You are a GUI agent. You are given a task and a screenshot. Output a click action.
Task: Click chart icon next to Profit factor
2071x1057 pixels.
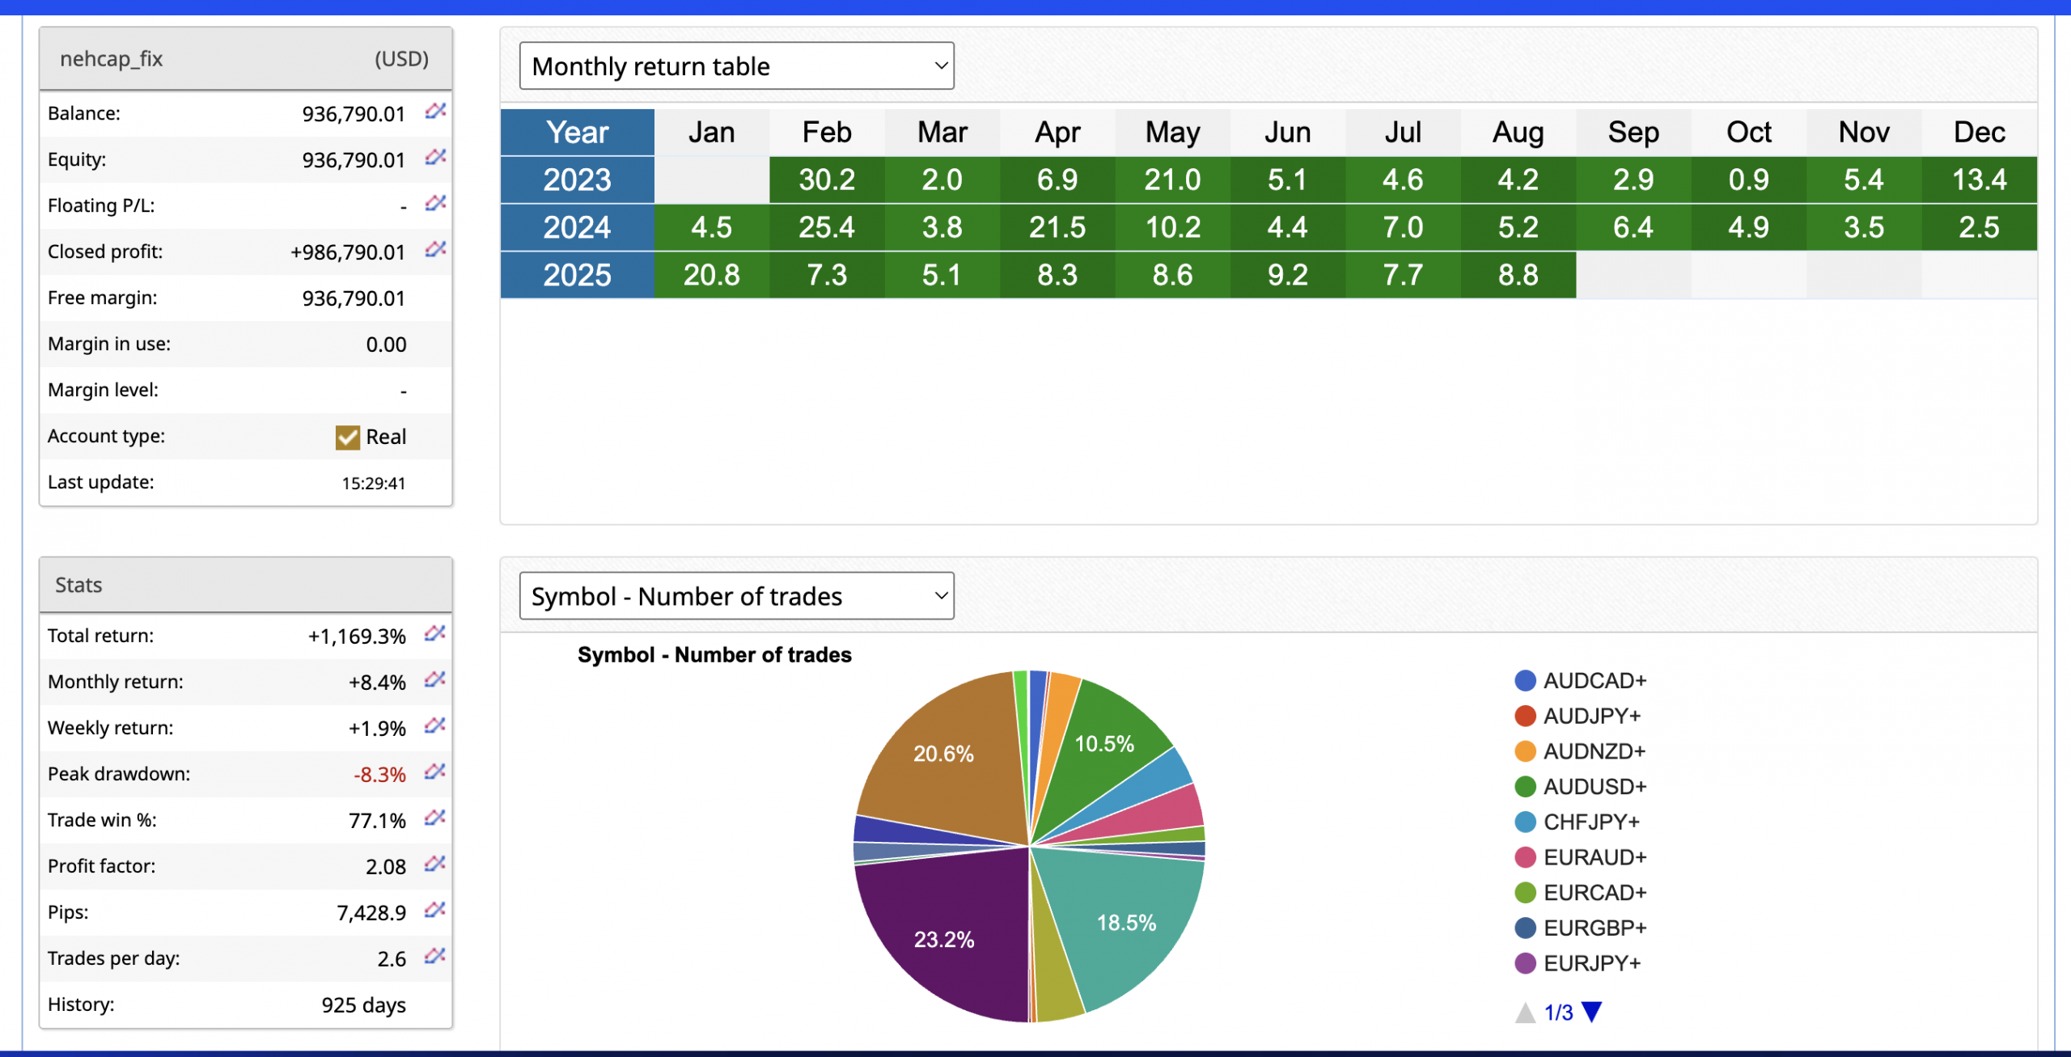435,864
